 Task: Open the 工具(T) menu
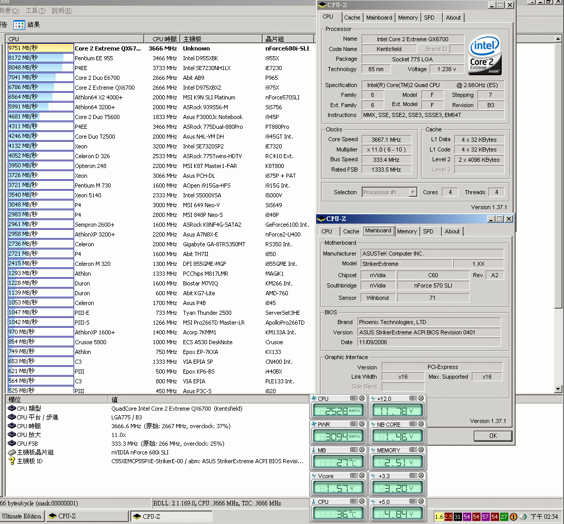(x=36, y=11)
